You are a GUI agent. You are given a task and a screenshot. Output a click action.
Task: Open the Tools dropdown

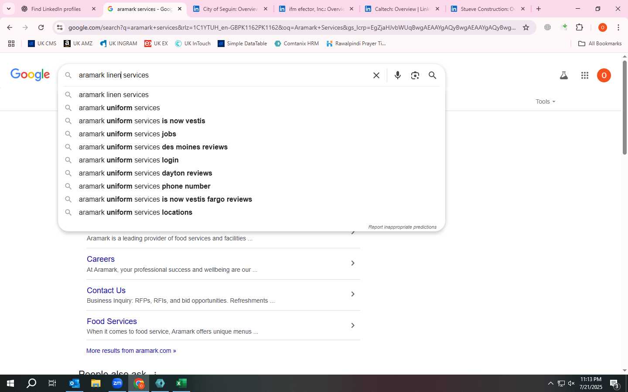(545, 101)
